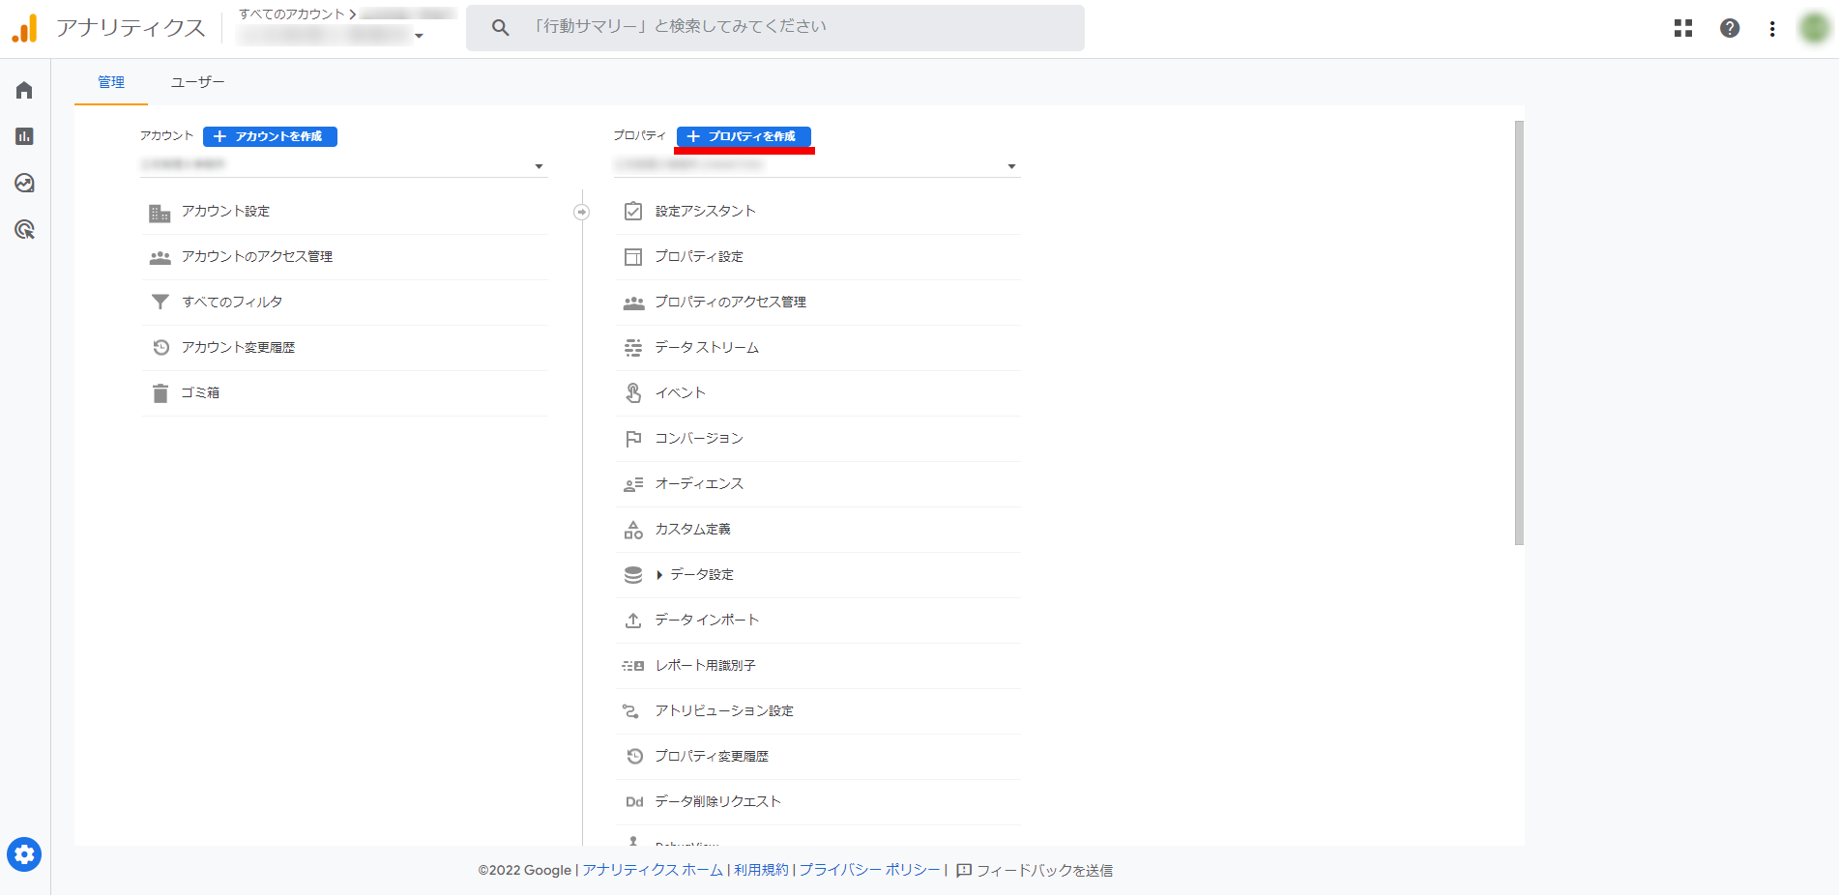Click the アカウントを作成 button

[x=270, y=136]
